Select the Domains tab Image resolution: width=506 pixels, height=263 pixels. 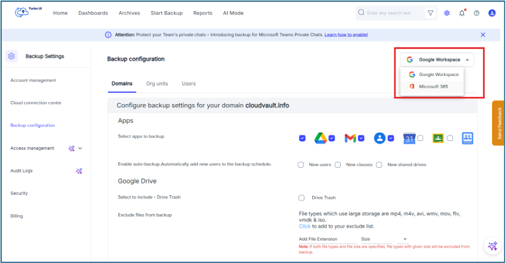point(122,84)
